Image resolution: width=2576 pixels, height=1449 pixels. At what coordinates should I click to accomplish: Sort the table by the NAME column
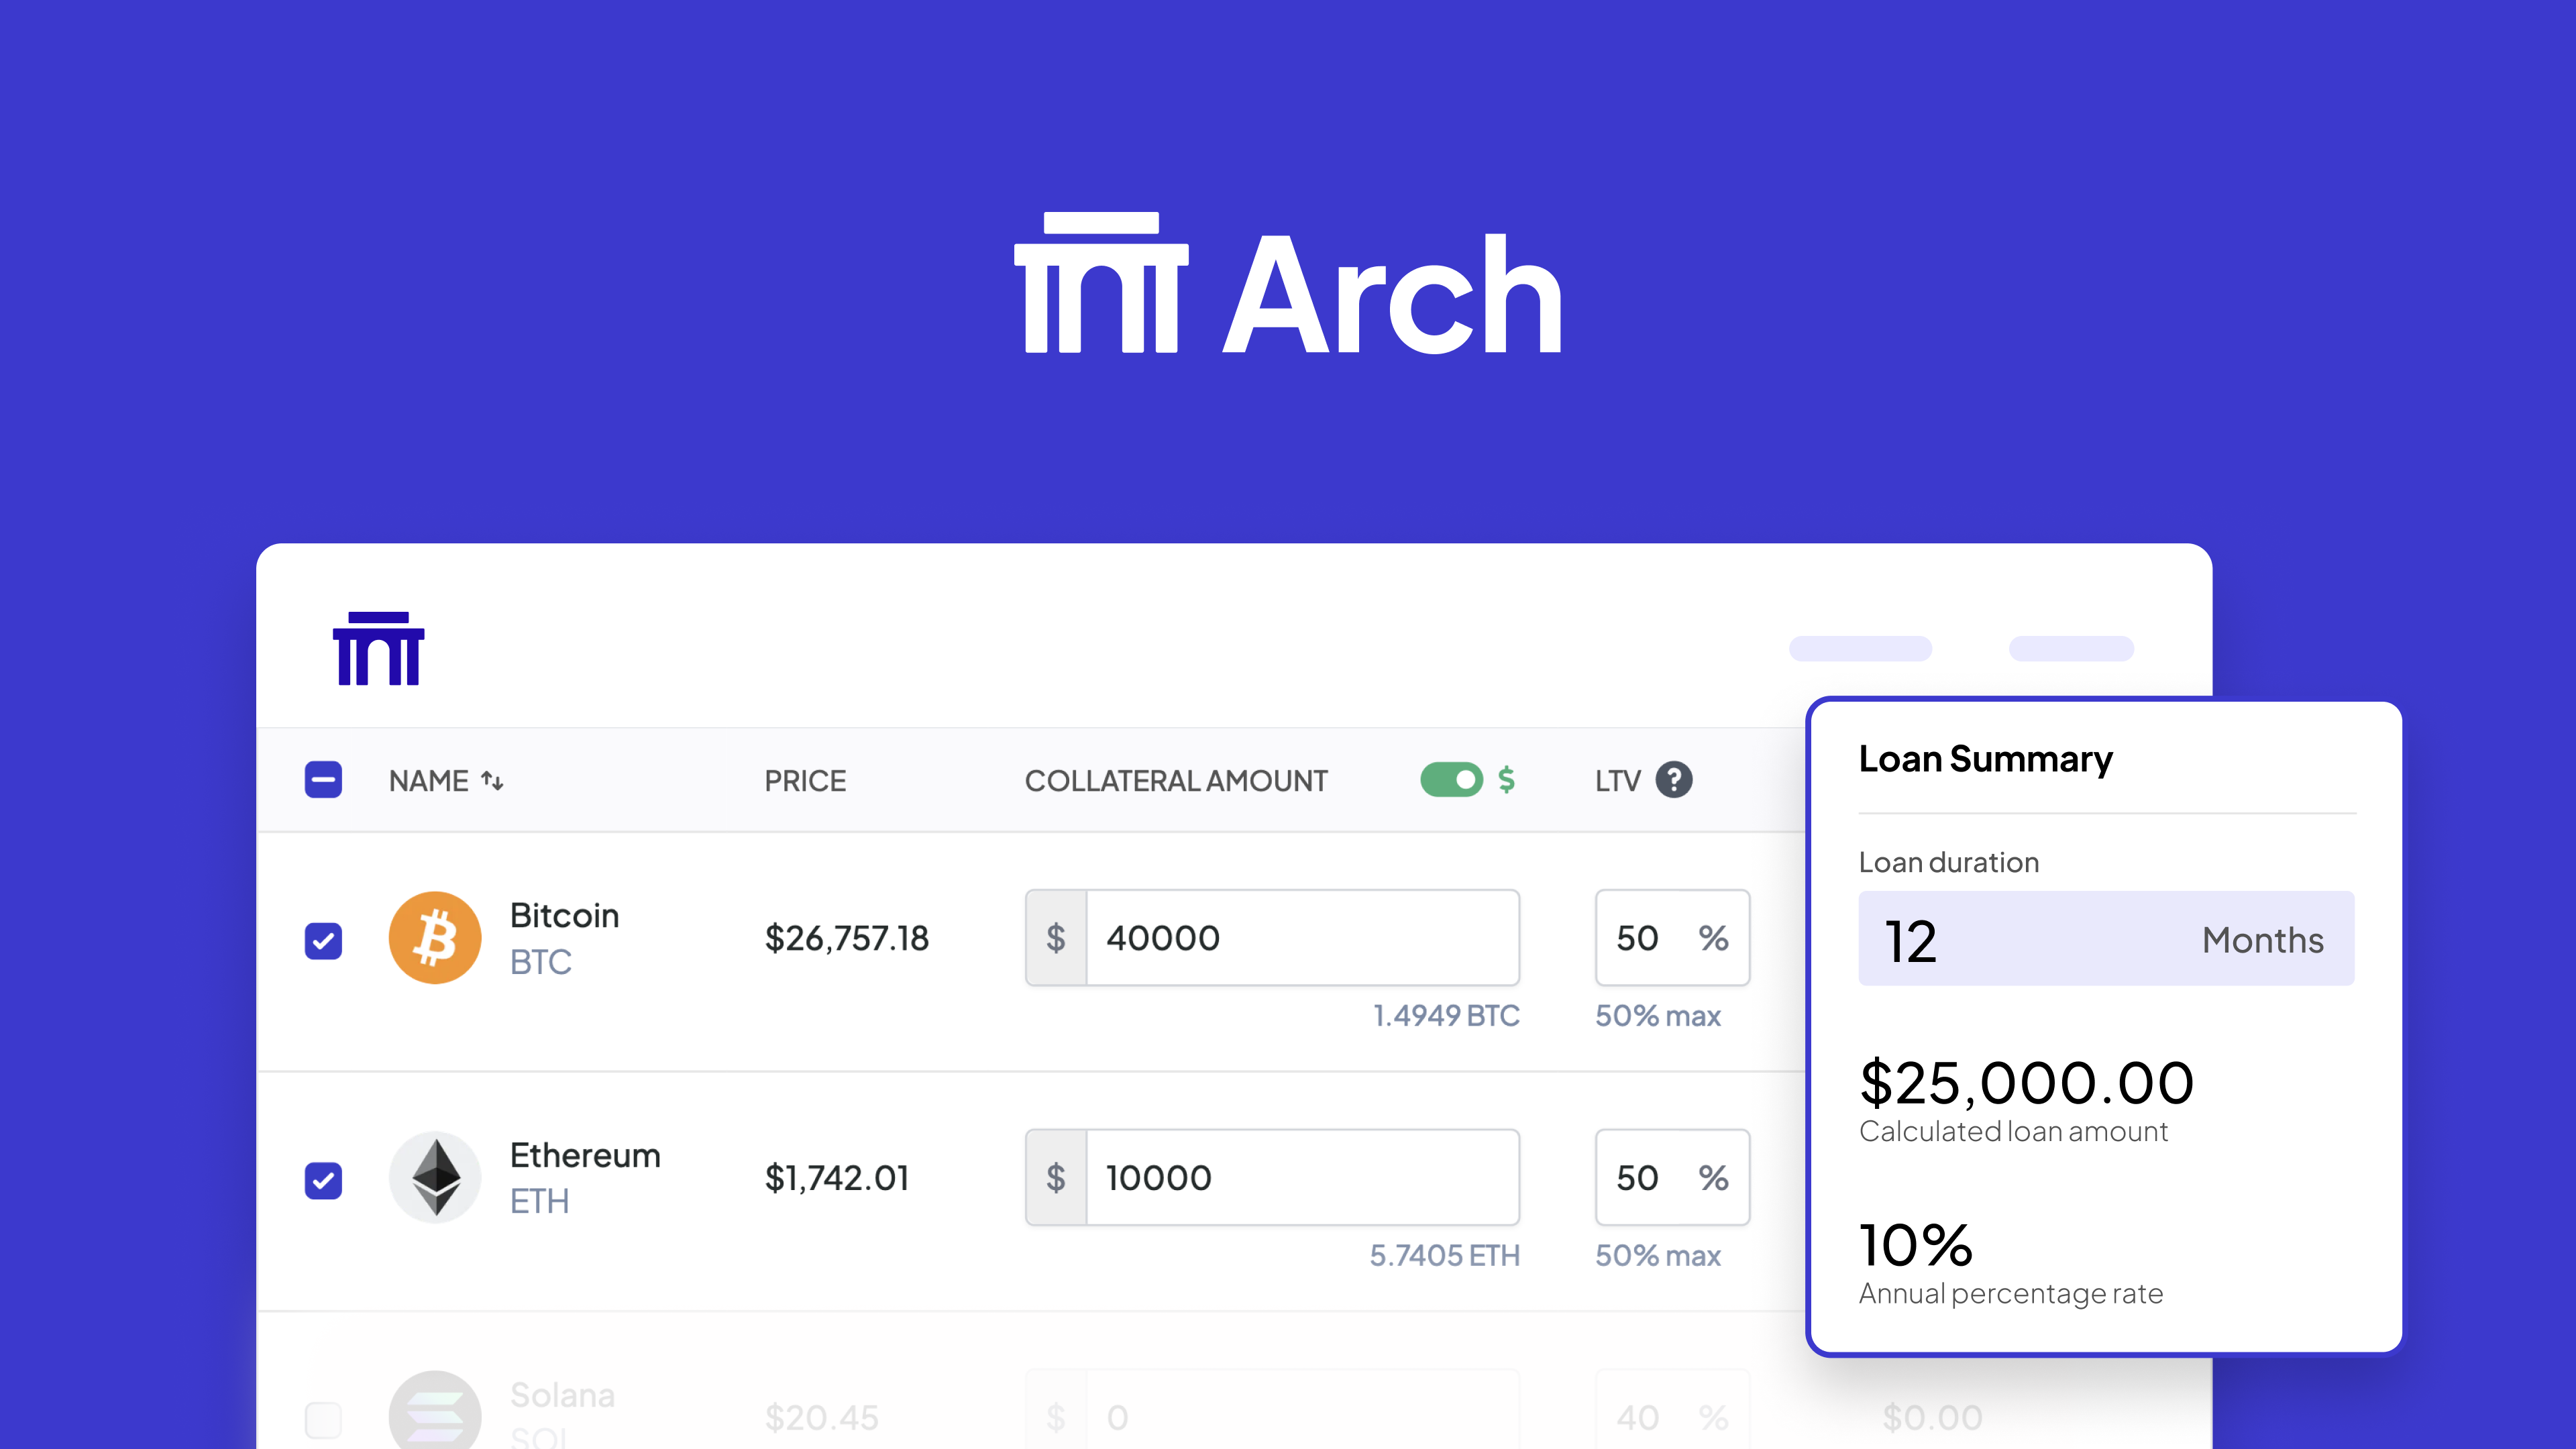(446, 780)
